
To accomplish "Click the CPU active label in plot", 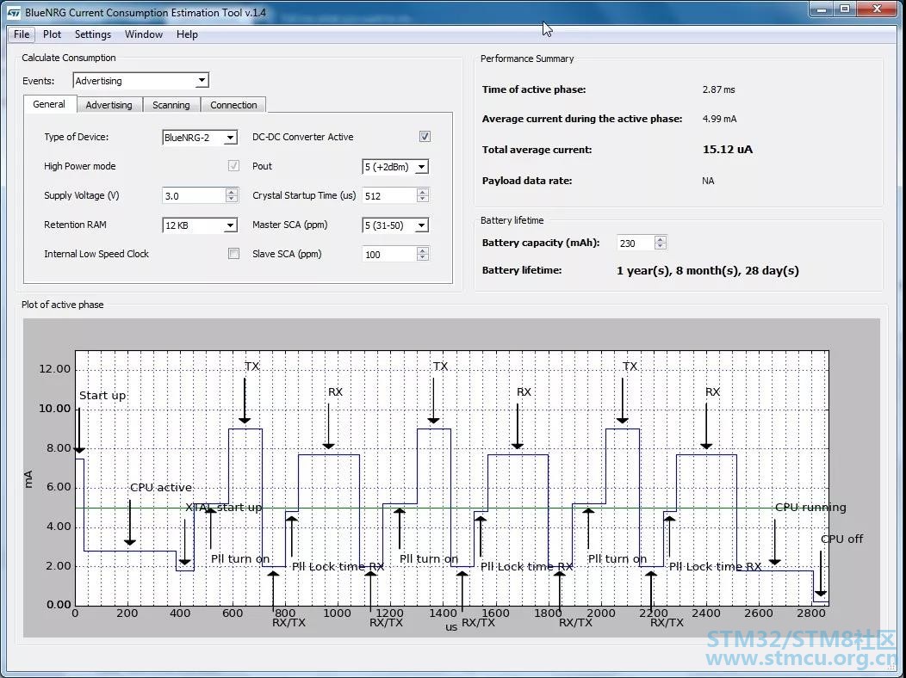I will [x=161, y=488].
